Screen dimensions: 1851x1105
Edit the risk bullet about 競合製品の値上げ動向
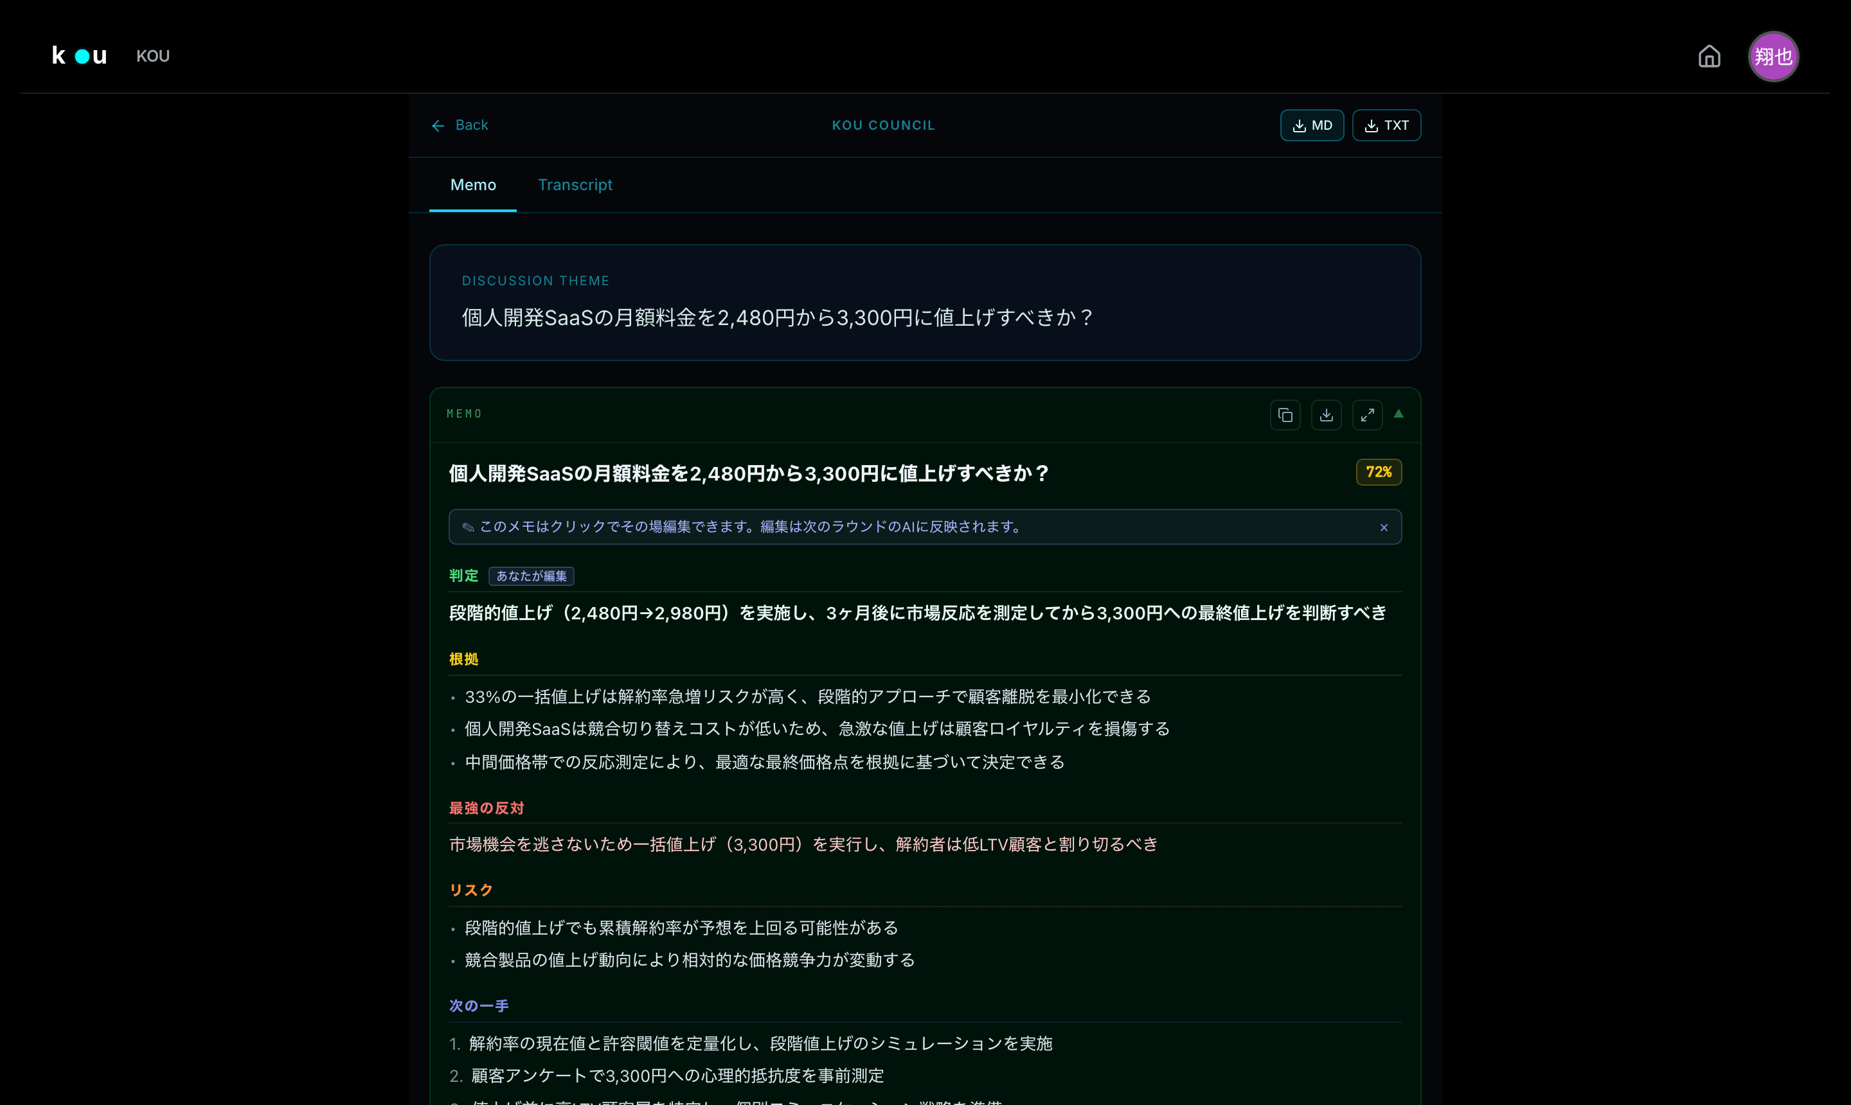(689, 960)
